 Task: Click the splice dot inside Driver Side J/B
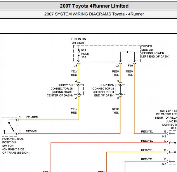[x=127, y=52]
